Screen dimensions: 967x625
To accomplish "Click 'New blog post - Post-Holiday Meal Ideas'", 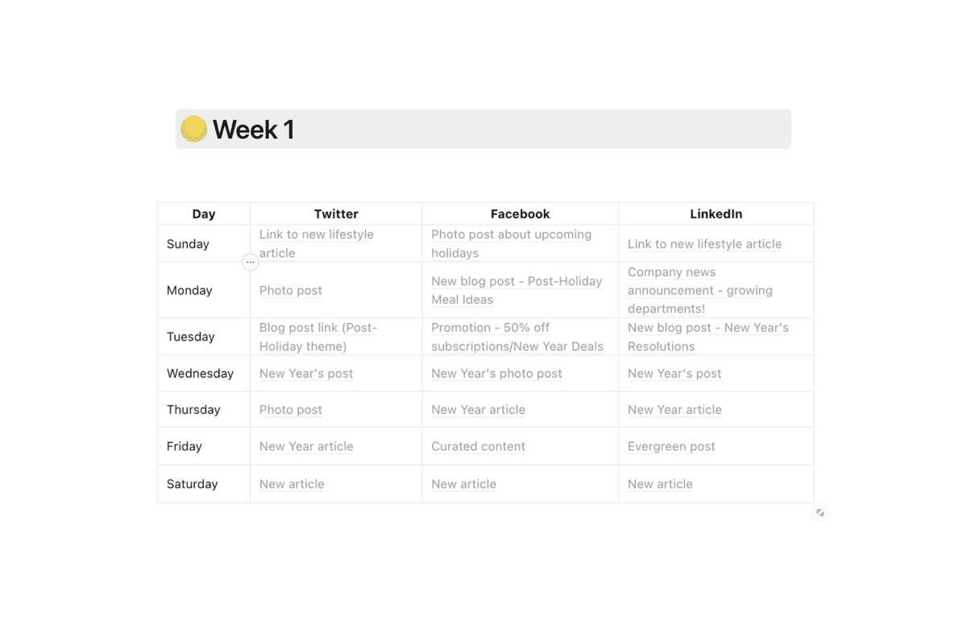I will pyautogui.click(x=517, y=290).
